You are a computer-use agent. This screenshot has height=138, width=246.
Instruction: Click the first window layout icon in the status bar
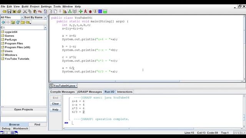coord(2,133)
